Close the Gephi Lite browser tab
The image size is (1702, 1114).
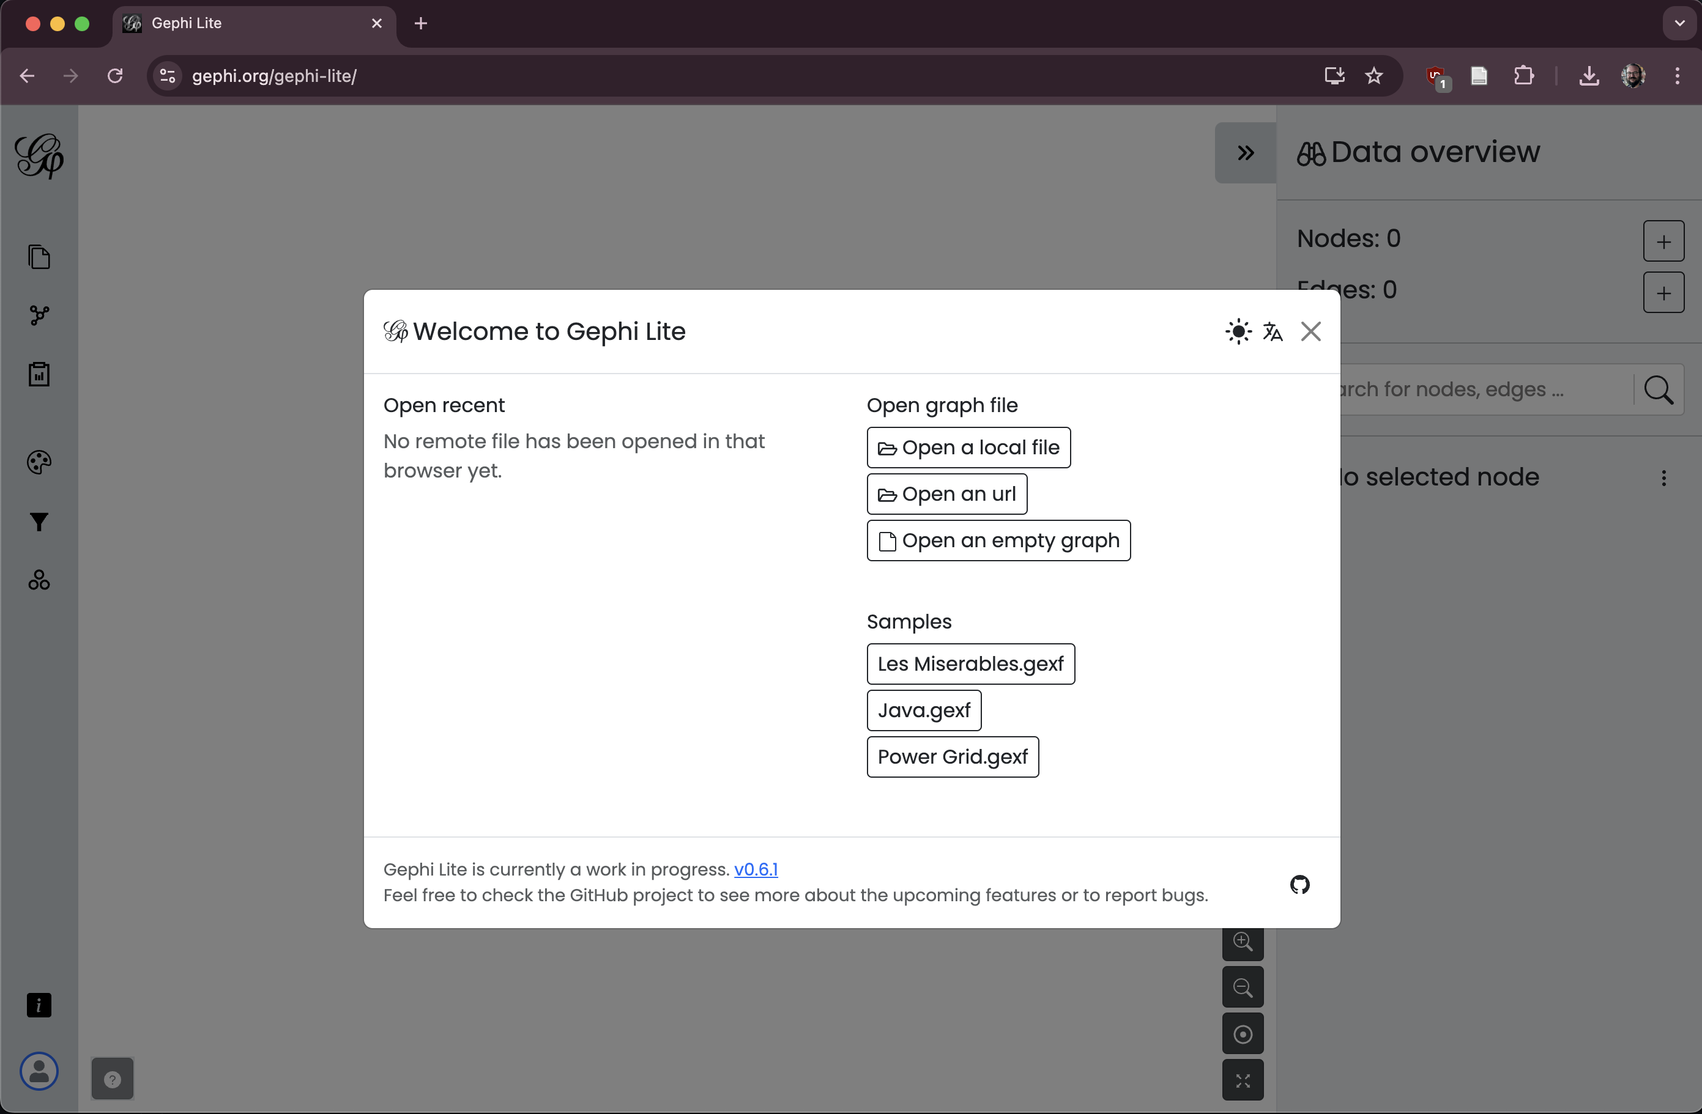[x=377, y=24]
